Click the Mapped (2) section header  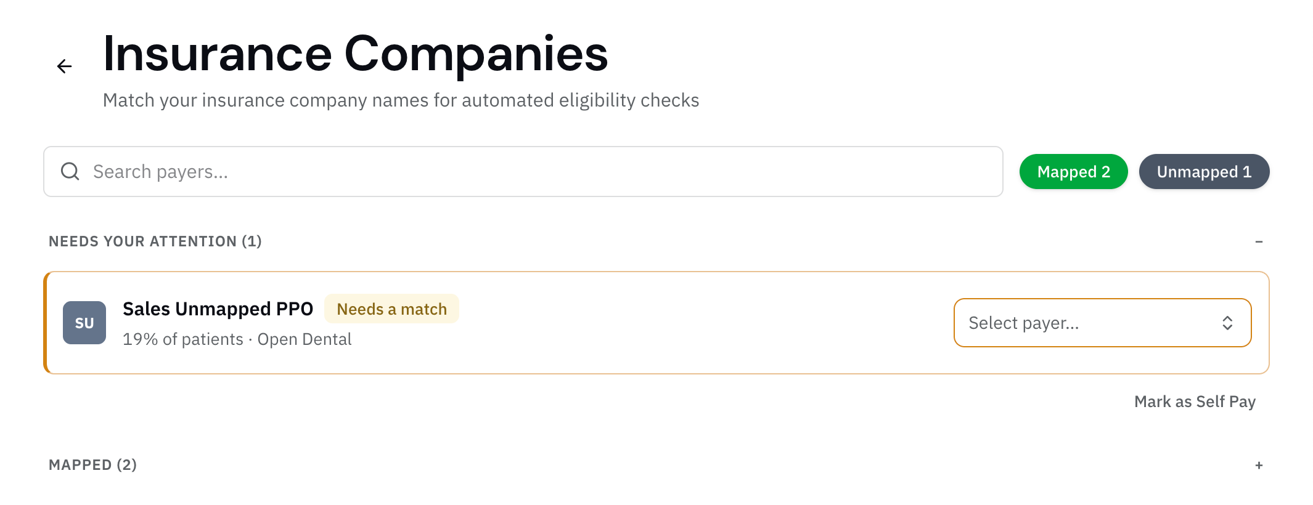click(92, 465)
